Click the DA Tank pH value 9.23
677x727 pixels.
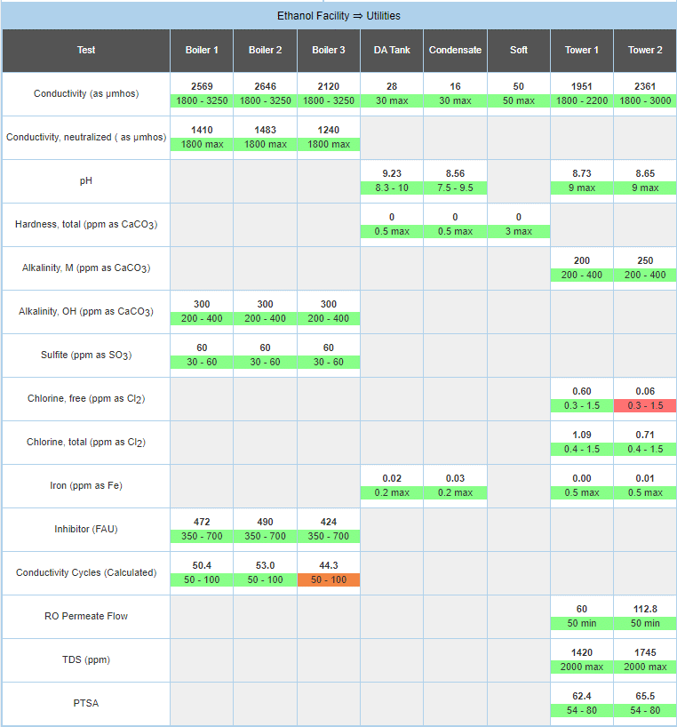tap(392, 174)
